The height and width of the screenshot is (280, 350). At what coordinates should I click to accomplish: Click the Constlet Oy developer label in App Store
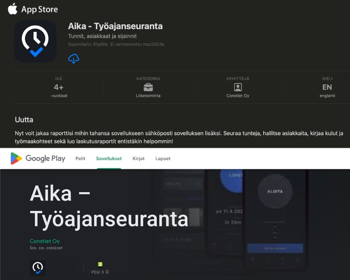pos(238,96)
